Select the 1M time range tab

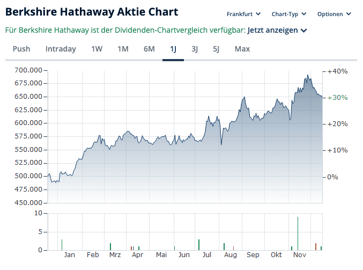[x=123, y=49]
